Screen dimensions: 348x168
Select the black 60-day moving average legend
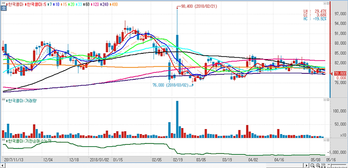coord(87,4)
